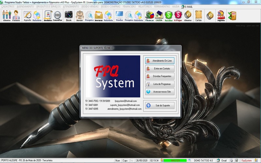Click the Book camera icon
The width and height of the screenshot is (261, 163).
click(69, 15)
